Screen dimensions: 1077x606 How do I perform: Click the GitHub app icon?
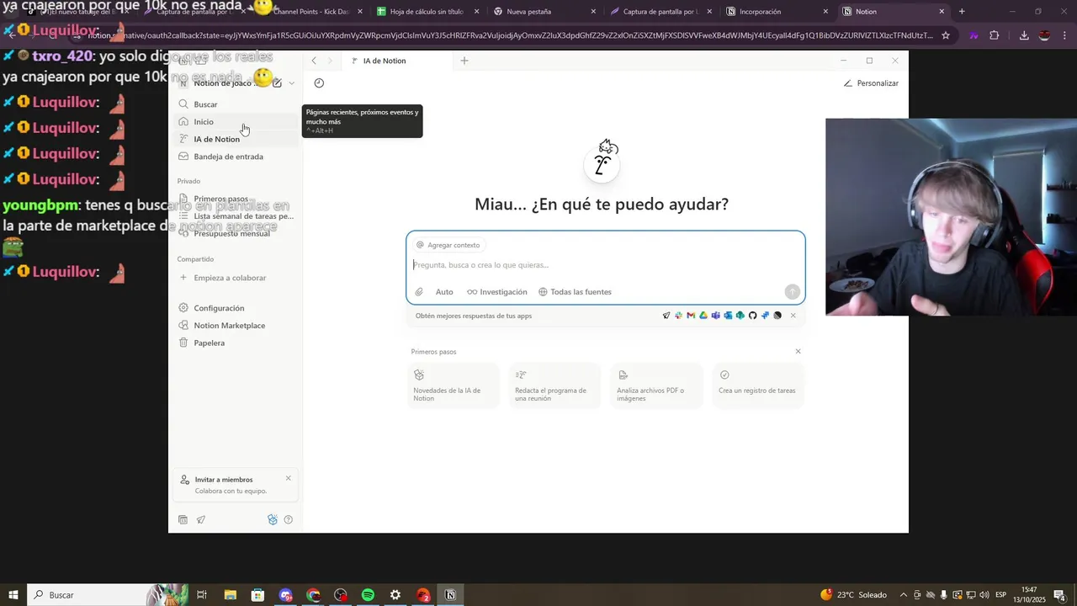tap(753, 316)
